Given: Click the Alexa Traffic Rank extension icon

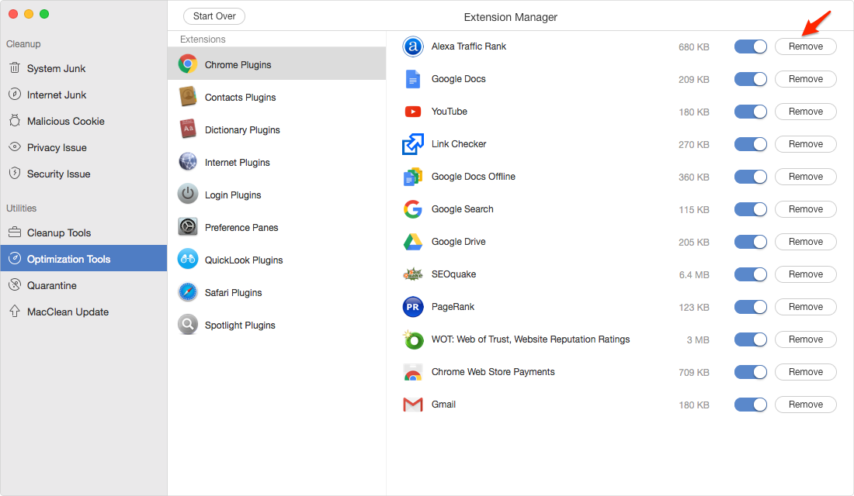Looking at the screenshot, I should point(413,46).
